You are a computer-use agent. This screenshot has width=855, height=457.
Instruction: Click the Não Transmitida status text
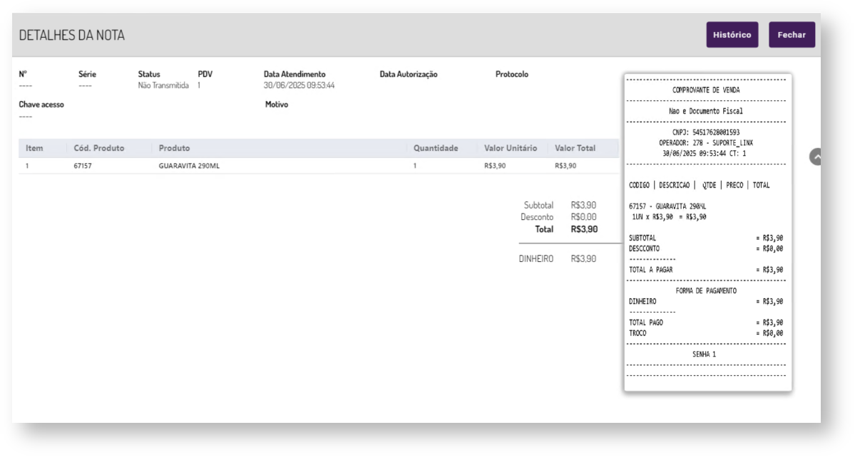163,85
